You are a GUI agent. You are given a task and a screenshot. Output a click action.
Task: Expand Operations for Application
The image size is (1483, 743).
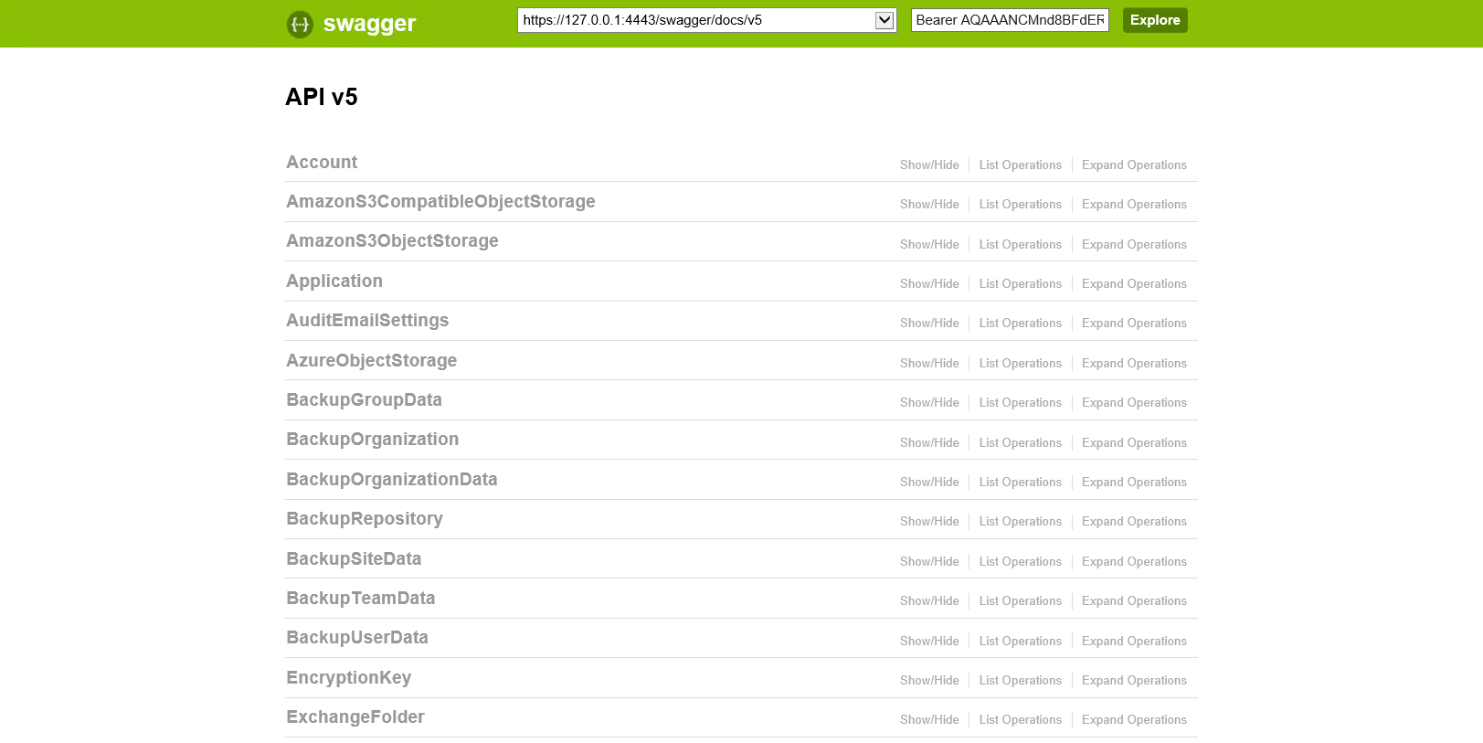click(x=1134, y=284)
